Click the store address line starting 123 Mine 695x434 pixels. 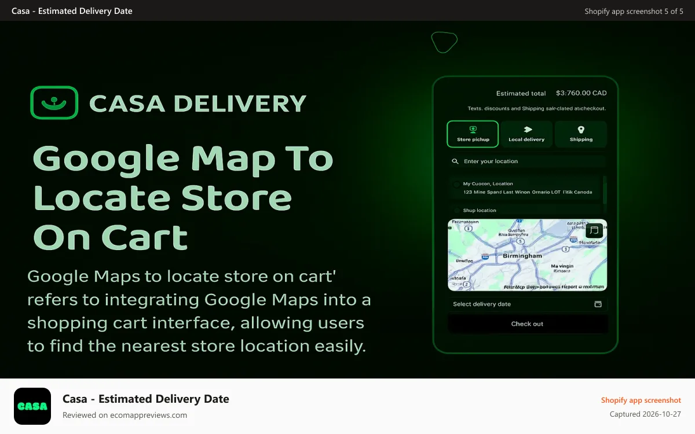528,192
